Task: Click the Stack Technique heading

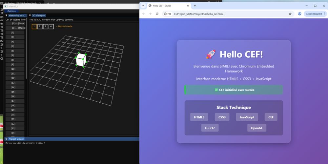Action: coord(234,108)
